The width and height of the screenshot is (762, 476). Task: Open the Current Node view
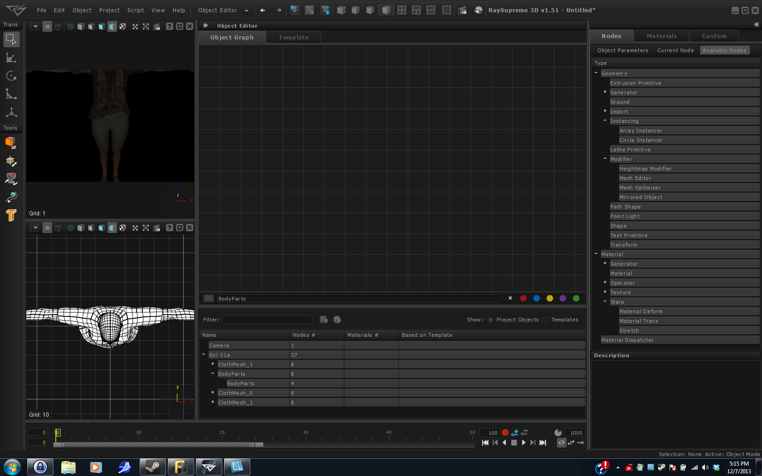(675, 50)
